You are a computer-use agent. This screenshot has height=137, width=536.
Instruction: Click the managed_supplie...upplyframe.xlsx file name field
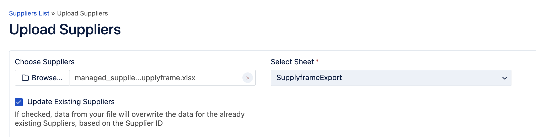coord(135,78)
